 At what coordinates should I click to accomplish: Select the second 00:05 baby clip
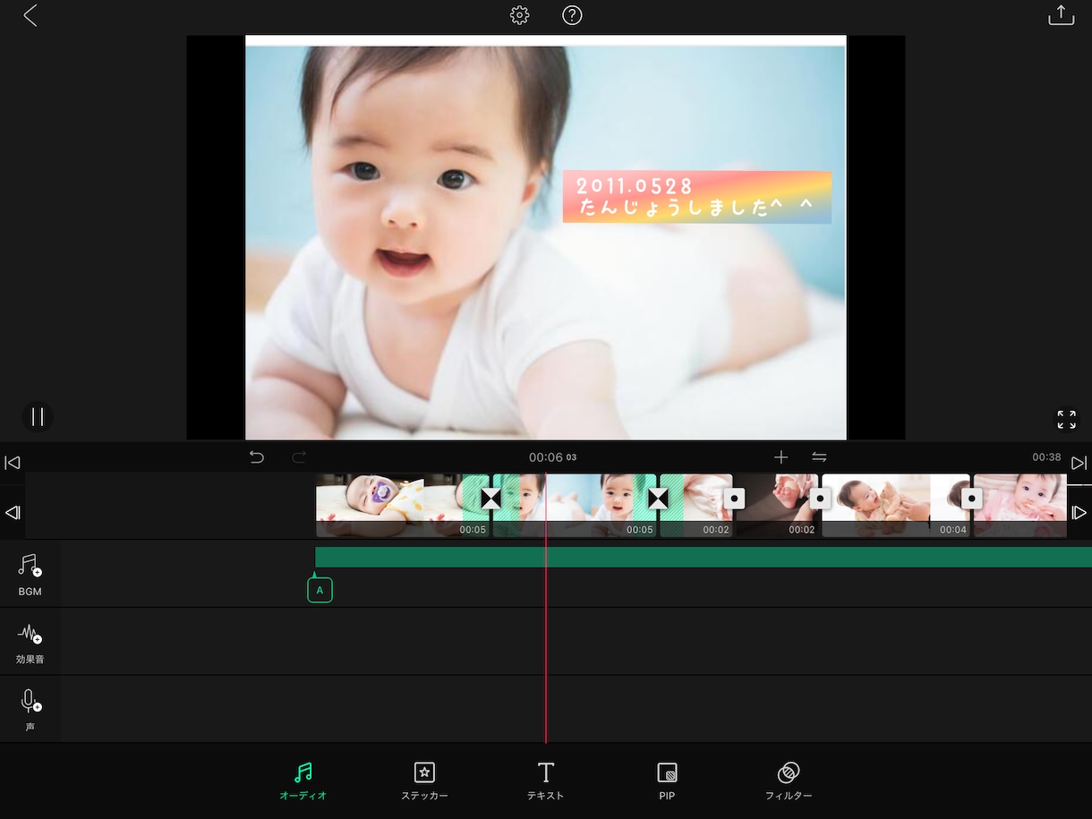click(x=573, y=506)
